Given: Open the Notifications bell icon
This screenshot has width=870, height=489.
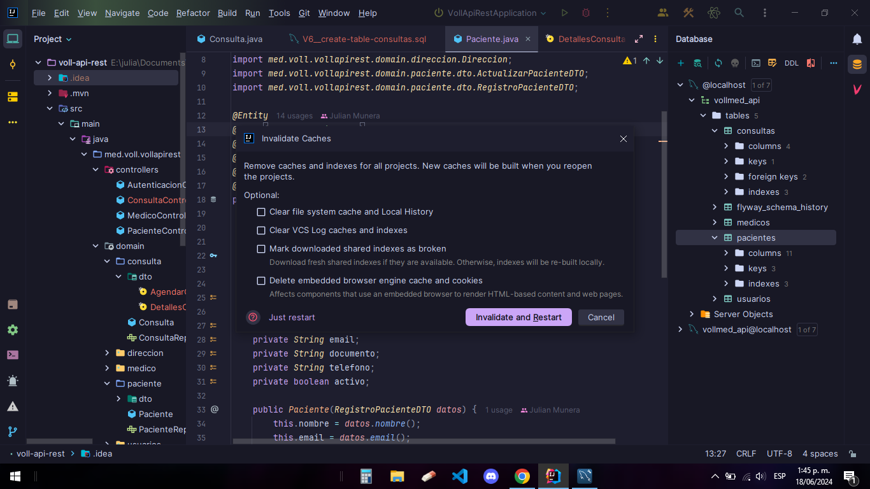Looking at the screenshot, I should pos(857,39).
